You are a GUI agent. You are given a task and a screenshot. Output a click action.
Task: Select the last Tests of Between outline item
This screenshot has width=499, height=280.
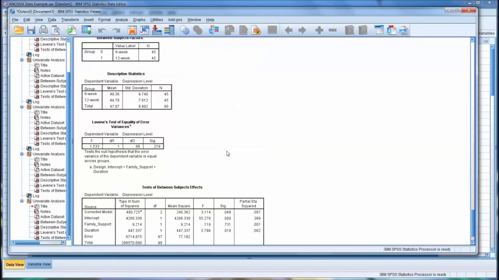tap(53, 238)
